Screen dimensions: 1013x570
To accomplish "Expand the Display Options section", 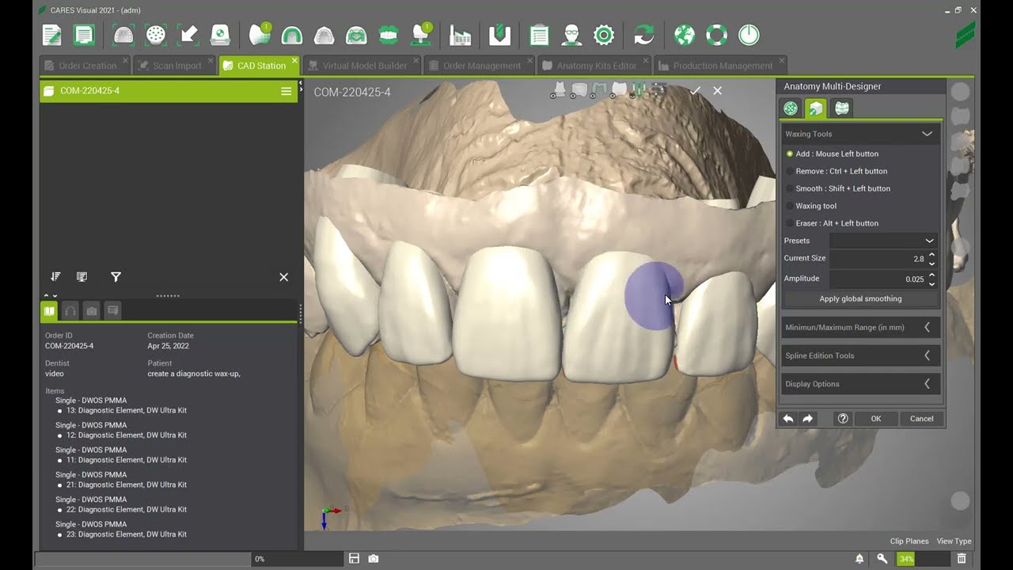I will [861, 384].
